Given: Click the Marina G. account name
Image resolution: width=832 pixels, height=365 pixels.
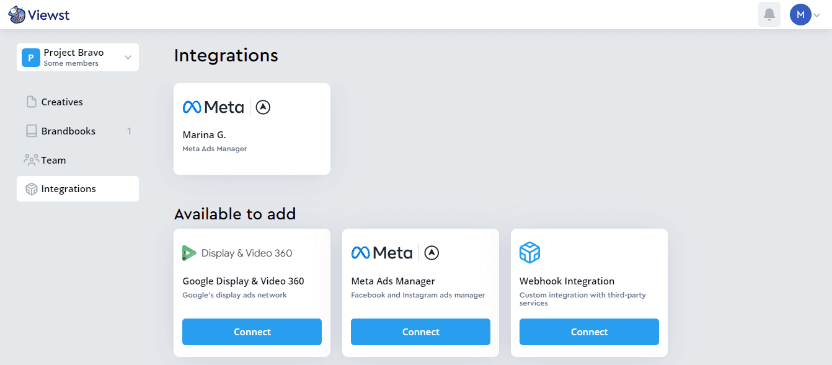Looking at the screenshot, I should click(x=204, y=134).
